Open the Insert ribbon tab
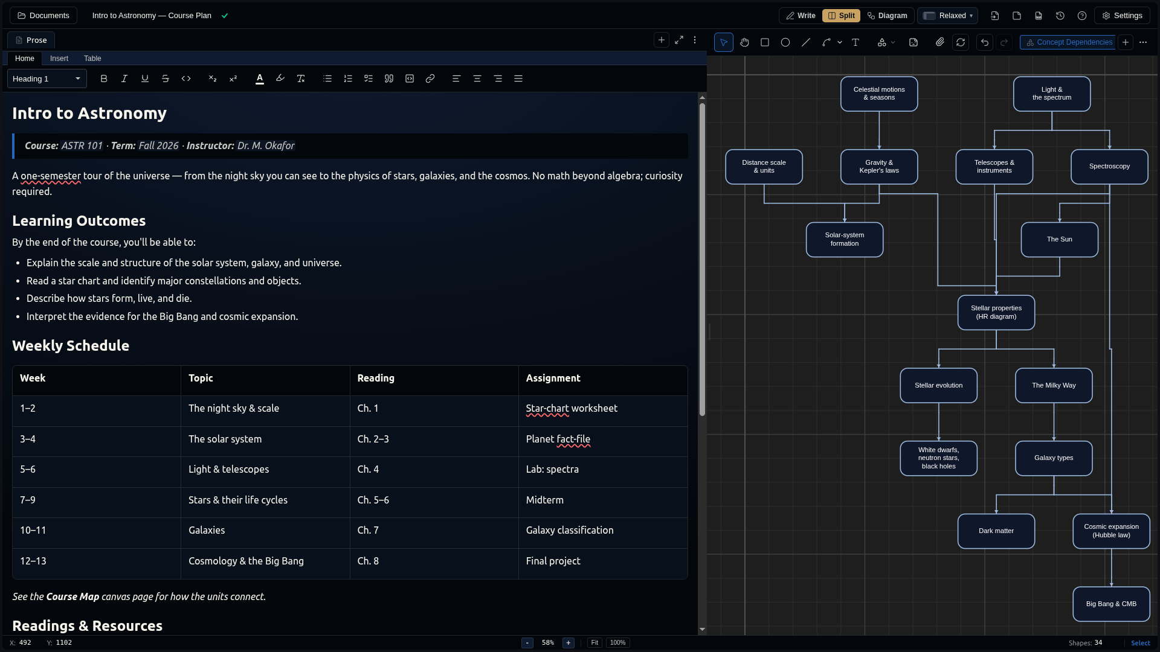The height and width of the screenshot is (652, 1160). [59, 59]
